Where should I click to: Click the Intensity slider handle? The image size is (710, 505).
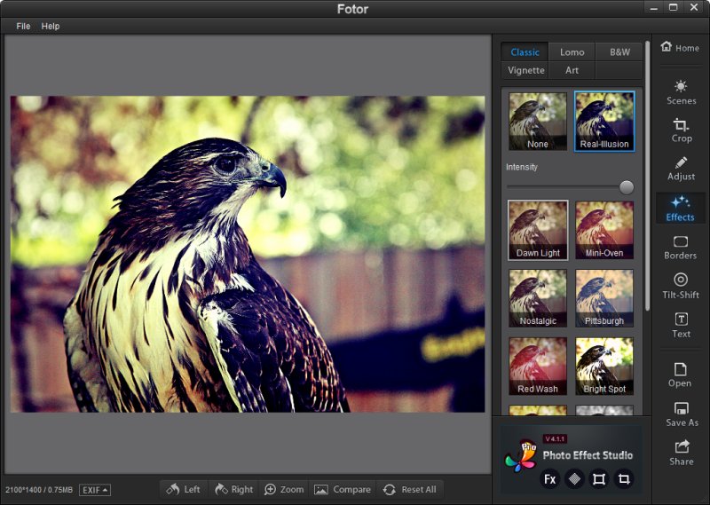pos(627,187)
